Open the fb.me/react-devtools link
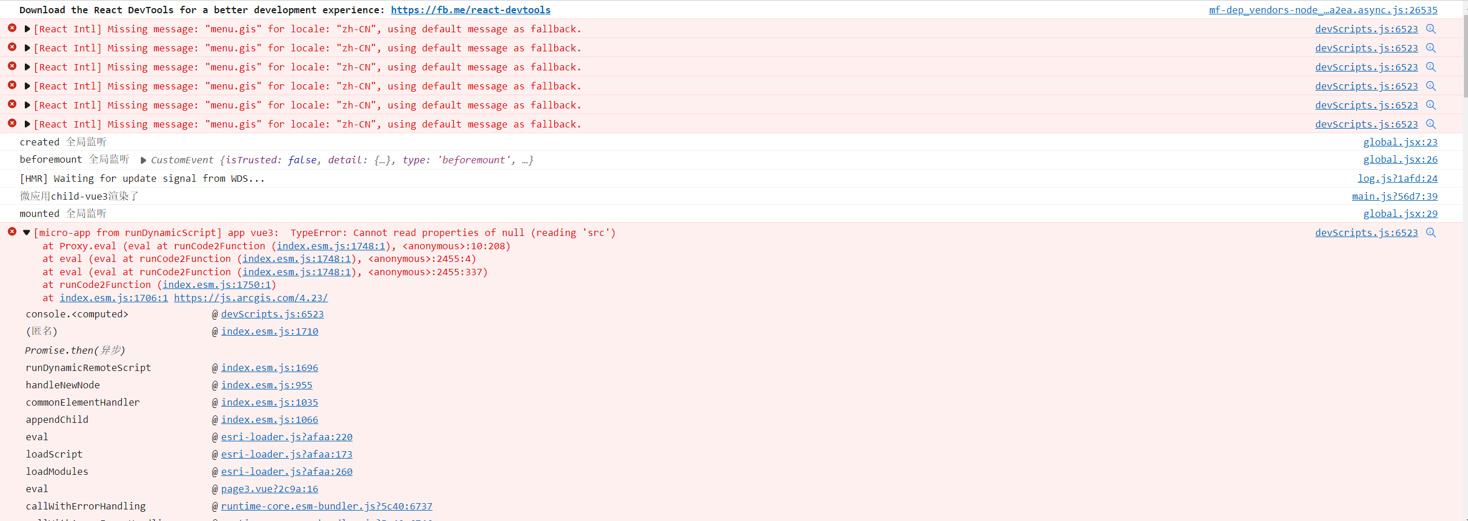 (x=470, y=10)
